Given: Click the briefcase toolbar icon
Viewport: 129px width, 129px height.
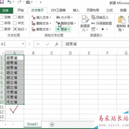Looking at the screenshot, I should [28, 2].
